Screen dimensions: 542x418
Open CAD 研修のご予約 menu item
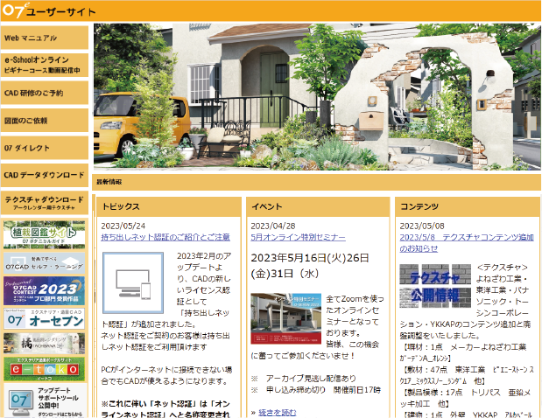pyautogui.click(x=44, y=93)
